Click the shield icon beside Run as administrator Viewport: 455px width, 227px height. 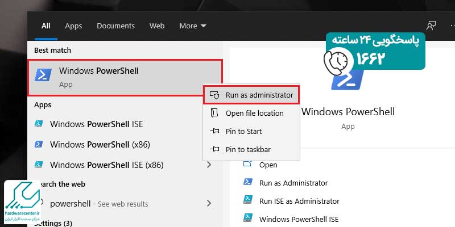tap(214, 95)
